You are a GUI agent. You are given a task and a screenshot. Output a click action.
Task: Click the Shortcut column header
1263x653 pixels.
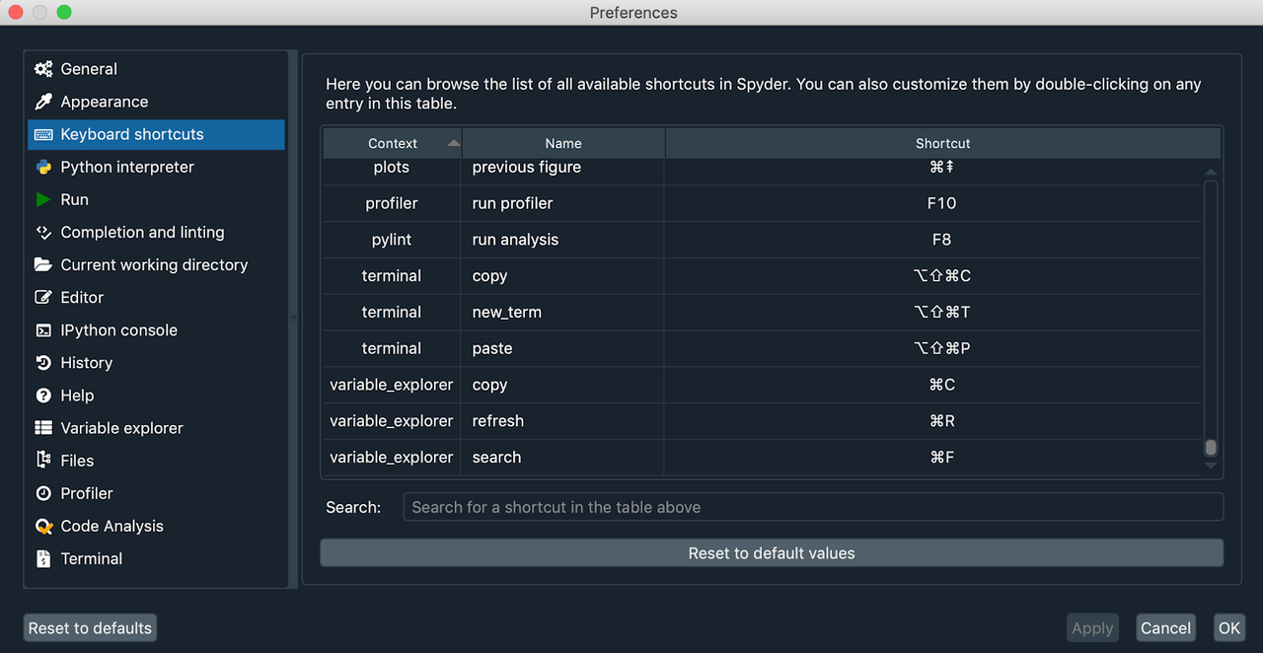pos(942,143)
